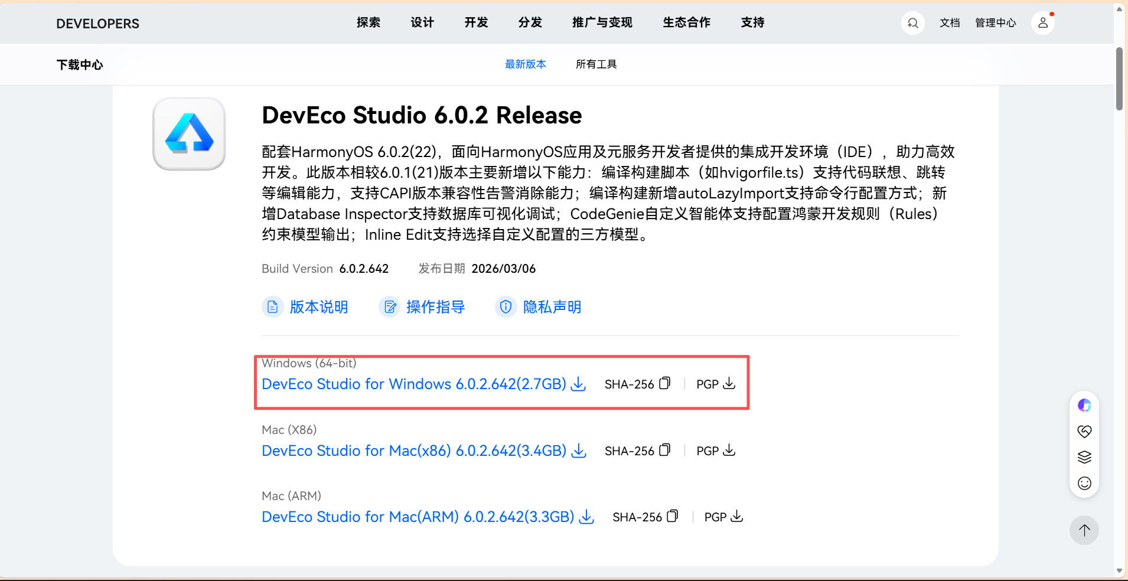This screenshot has height=581, width=1128.
Task: Open the 操作指导 guide link
Action: (436, 307)
